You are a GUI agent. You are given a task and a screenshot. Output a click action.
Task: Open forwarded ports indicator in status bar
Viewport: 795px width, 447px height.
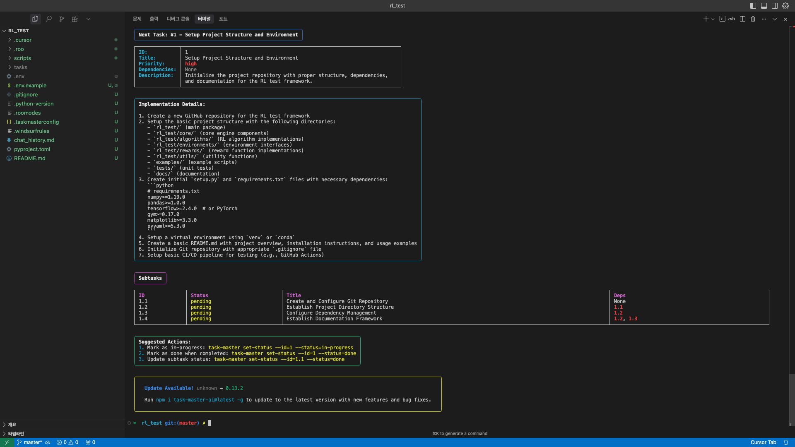click(x=90, y=442)
